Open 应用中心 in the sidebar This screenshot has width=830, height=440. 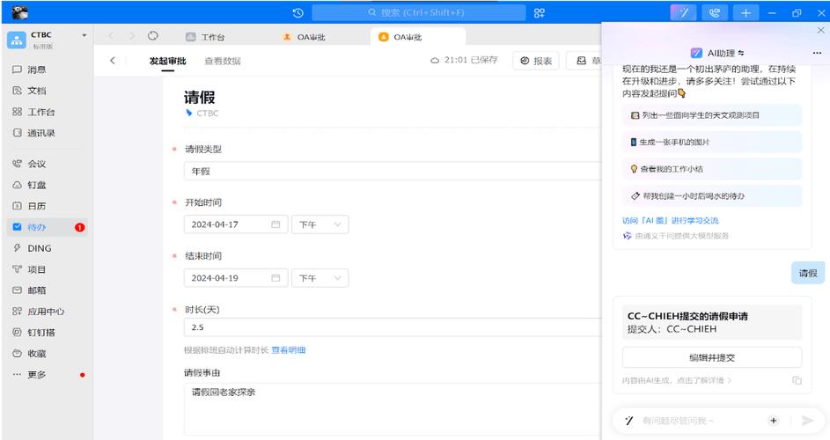(48, 312)
